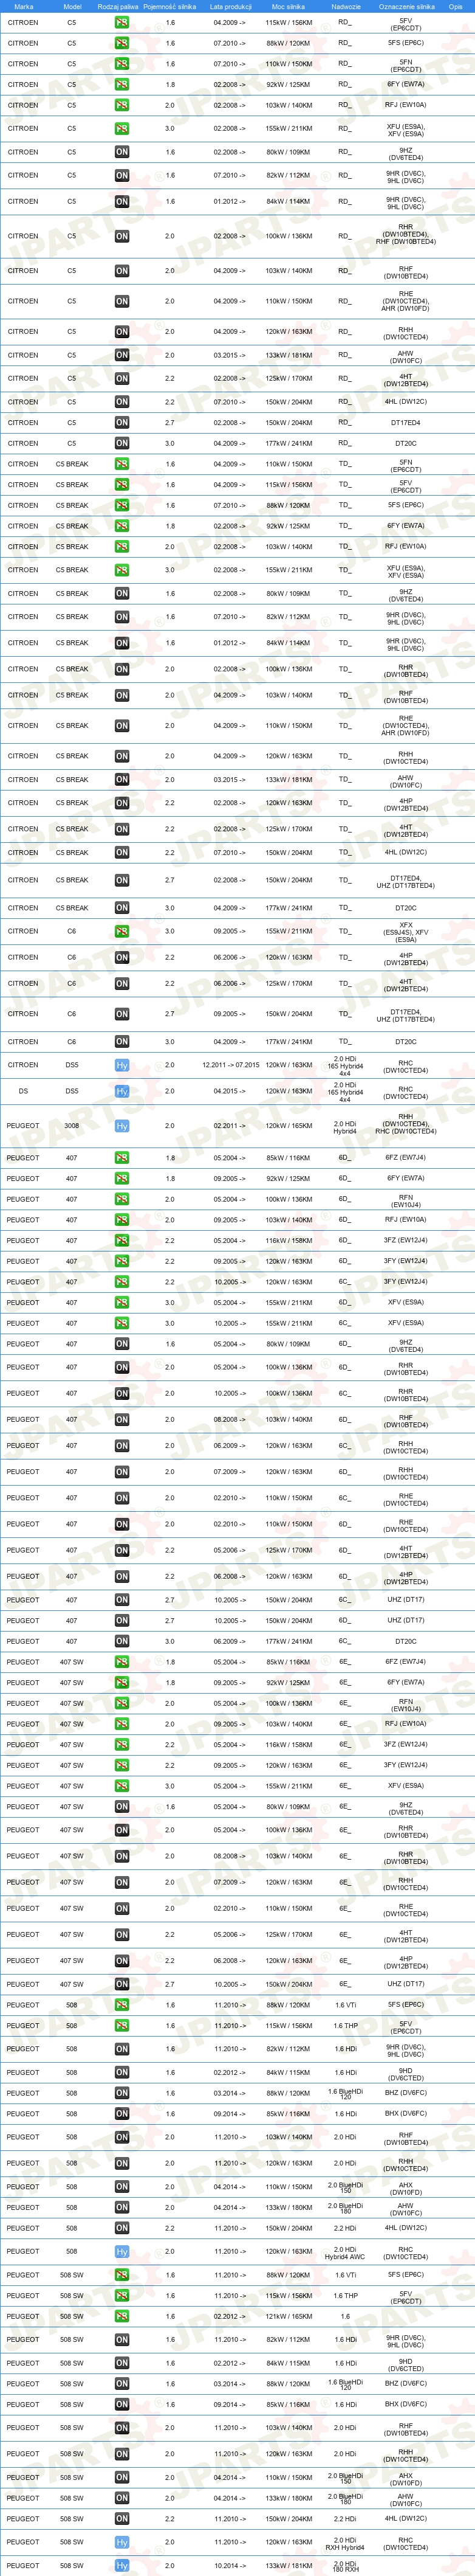
Task: Select ON icon in 508 SW 2.2 HDi row
Action: tap(121, 2519)
